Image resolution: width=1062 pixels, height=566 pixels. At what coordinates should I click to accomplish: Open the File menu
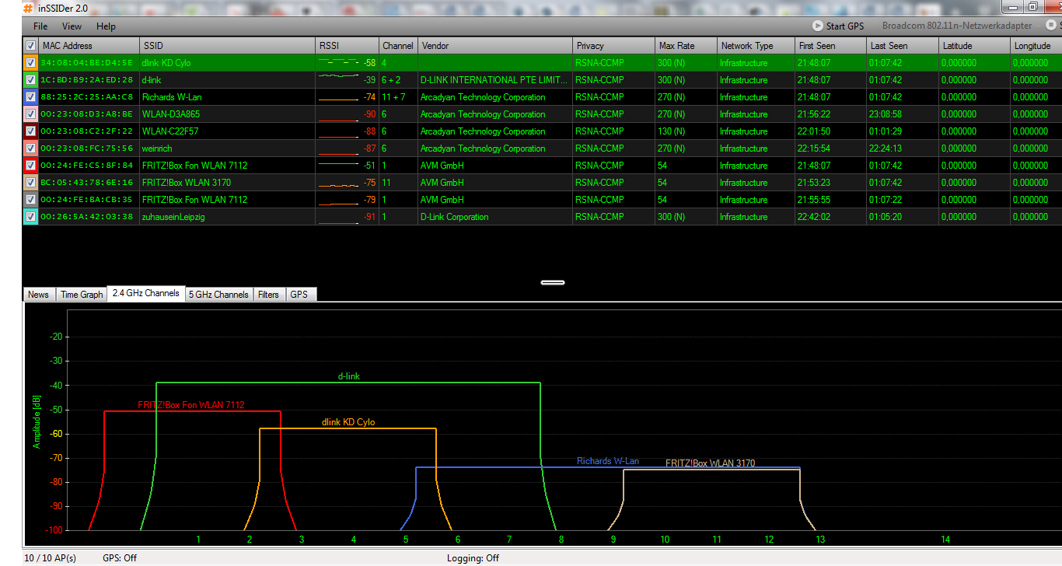point(40,26)
